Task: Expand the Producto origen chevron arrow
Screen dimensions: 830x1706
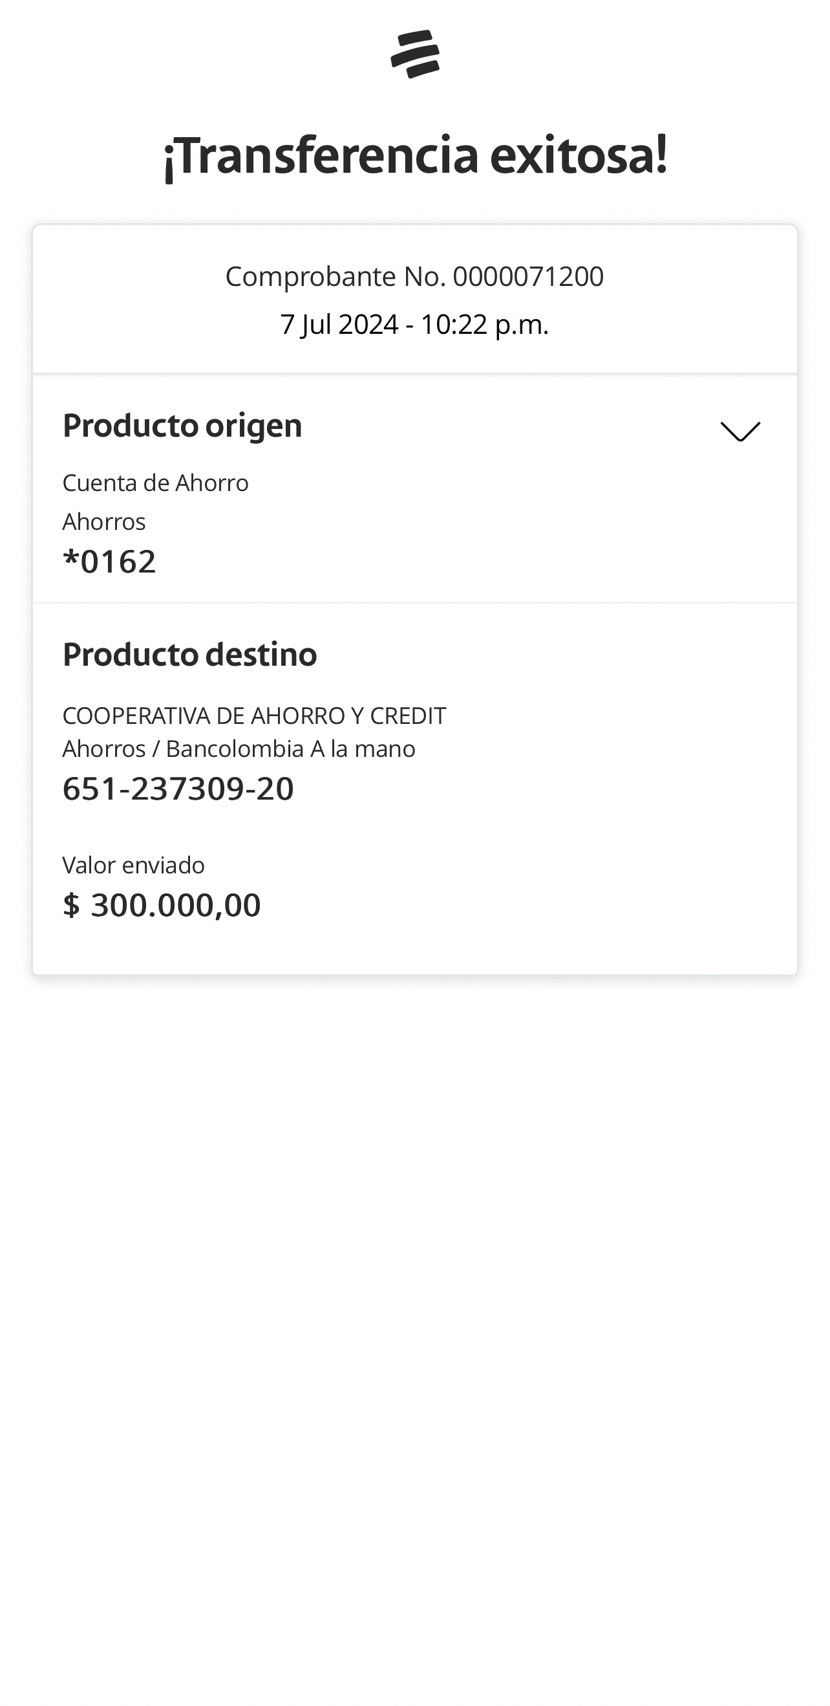Action: coord(740,431)
